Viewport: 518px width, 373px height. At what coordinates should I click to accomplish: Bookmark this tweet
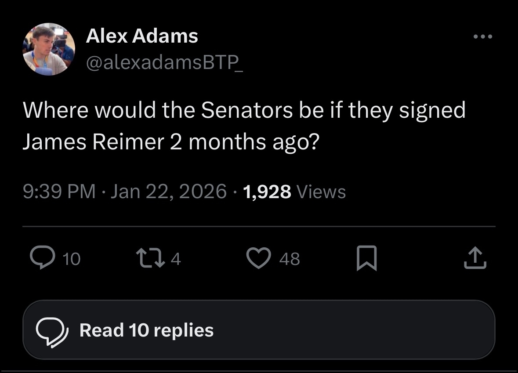point(367,258)
